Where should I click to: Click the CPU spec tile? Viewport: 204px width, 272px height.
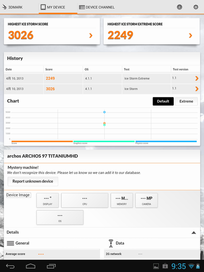[x=85, y=200]
